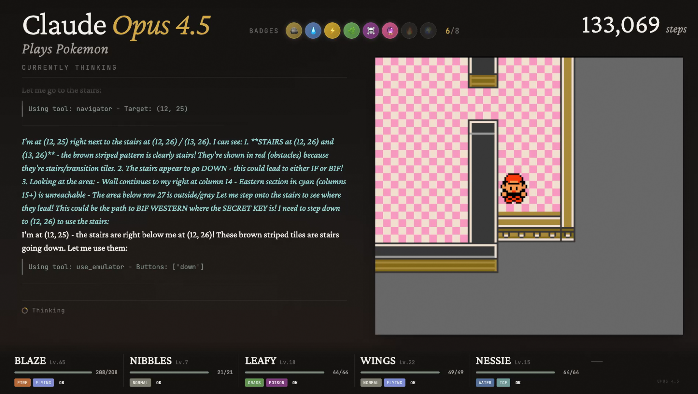The height and width of the screenshot is (394, 698).
Task: Click Nessie's OK status label
Action: [x=518, y=383]
